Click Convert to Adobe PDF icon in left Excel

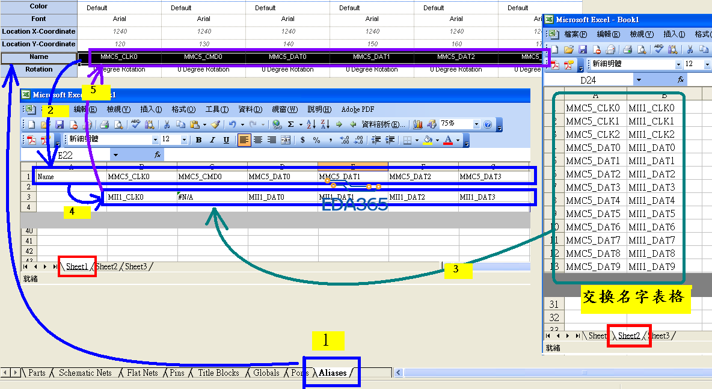(x=32, y=140)
